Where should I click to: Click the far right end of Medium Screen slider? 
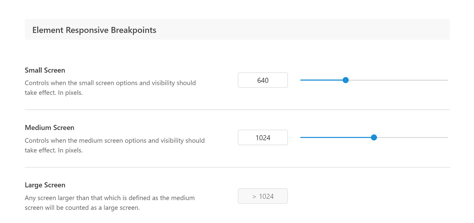tap(447, 138)
